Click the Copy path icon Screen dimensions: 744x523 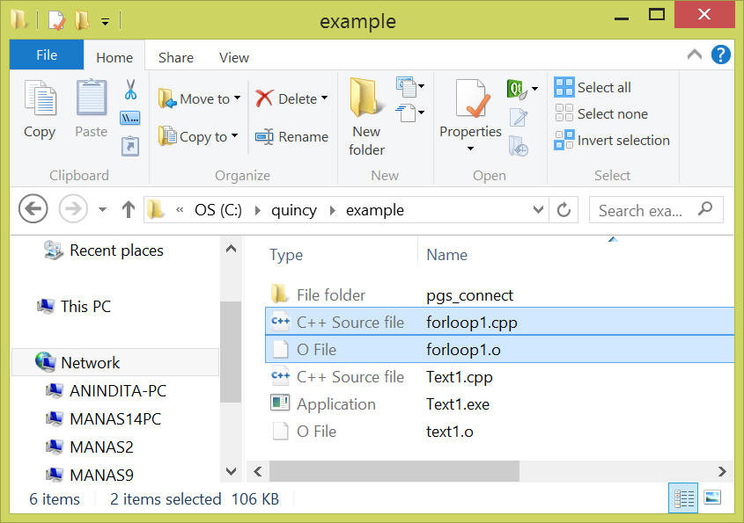coord(130,117)
